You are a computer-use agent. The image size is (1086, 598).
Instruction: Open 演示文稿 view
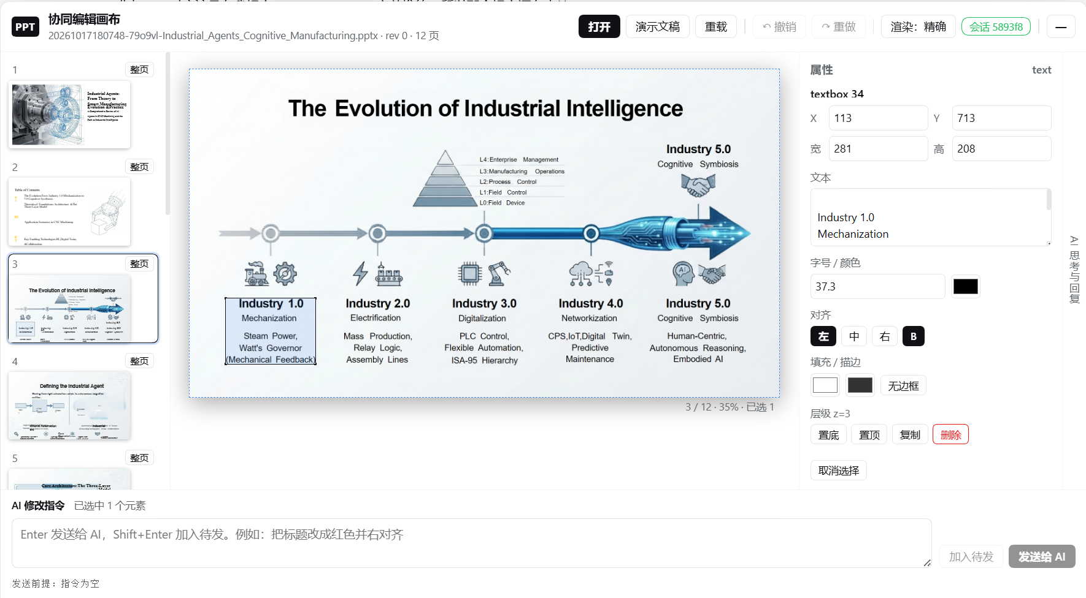click(x=657, y=27)
